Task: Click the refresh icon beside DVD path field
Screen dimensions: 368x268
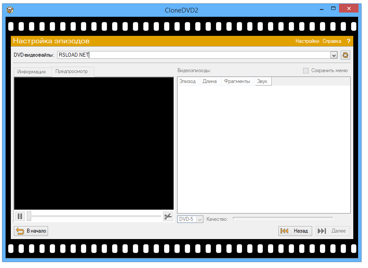Action: (345, 55)
